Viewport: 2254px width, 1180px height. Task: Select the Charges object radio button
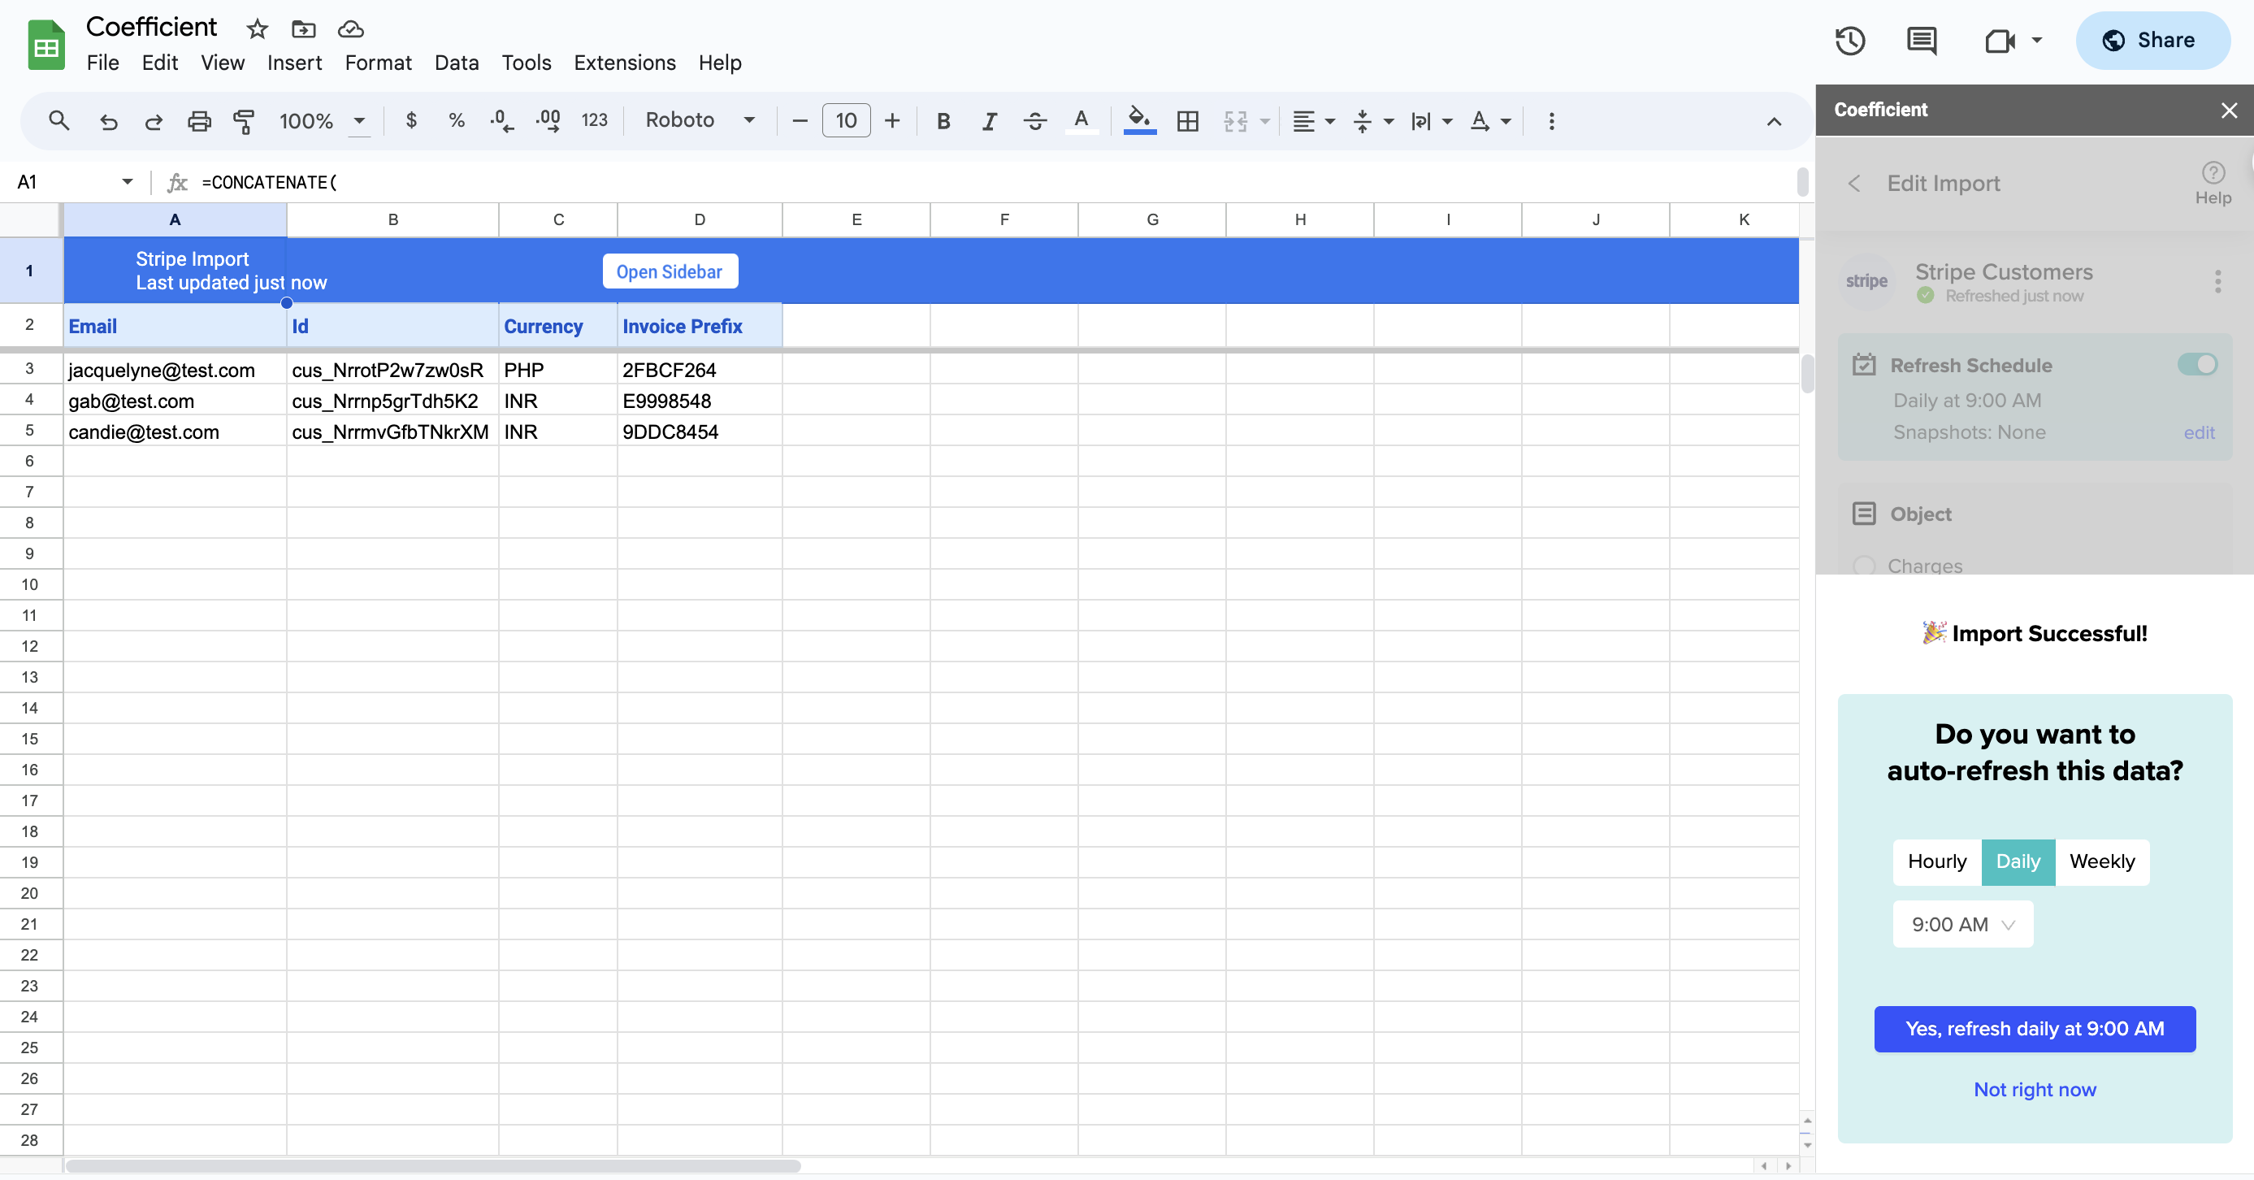(1864, 566)
